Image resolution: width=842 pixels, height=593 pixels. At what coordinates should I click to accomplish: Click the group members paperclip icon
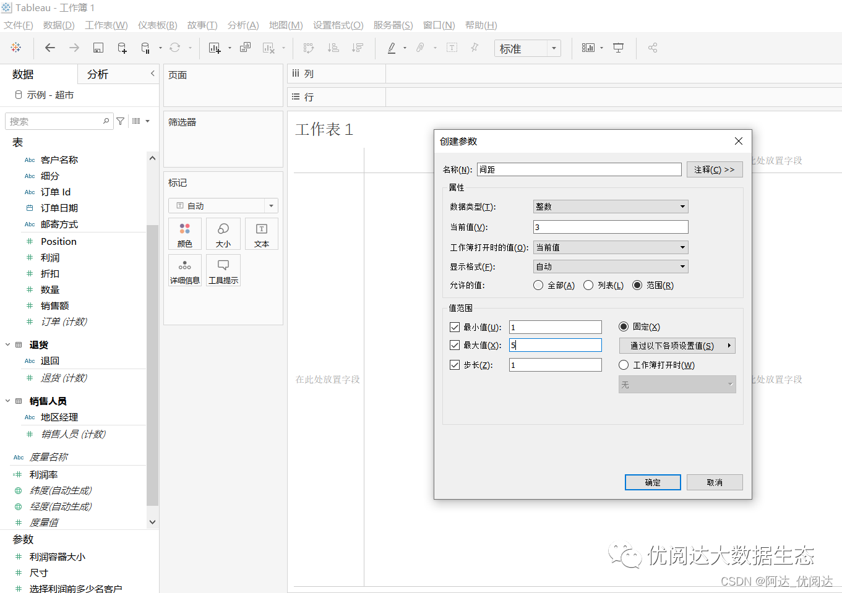(420, 48)
